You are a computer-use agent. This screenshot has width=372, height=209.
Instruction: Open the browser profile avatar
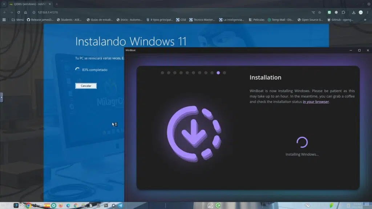coord(361,12)
